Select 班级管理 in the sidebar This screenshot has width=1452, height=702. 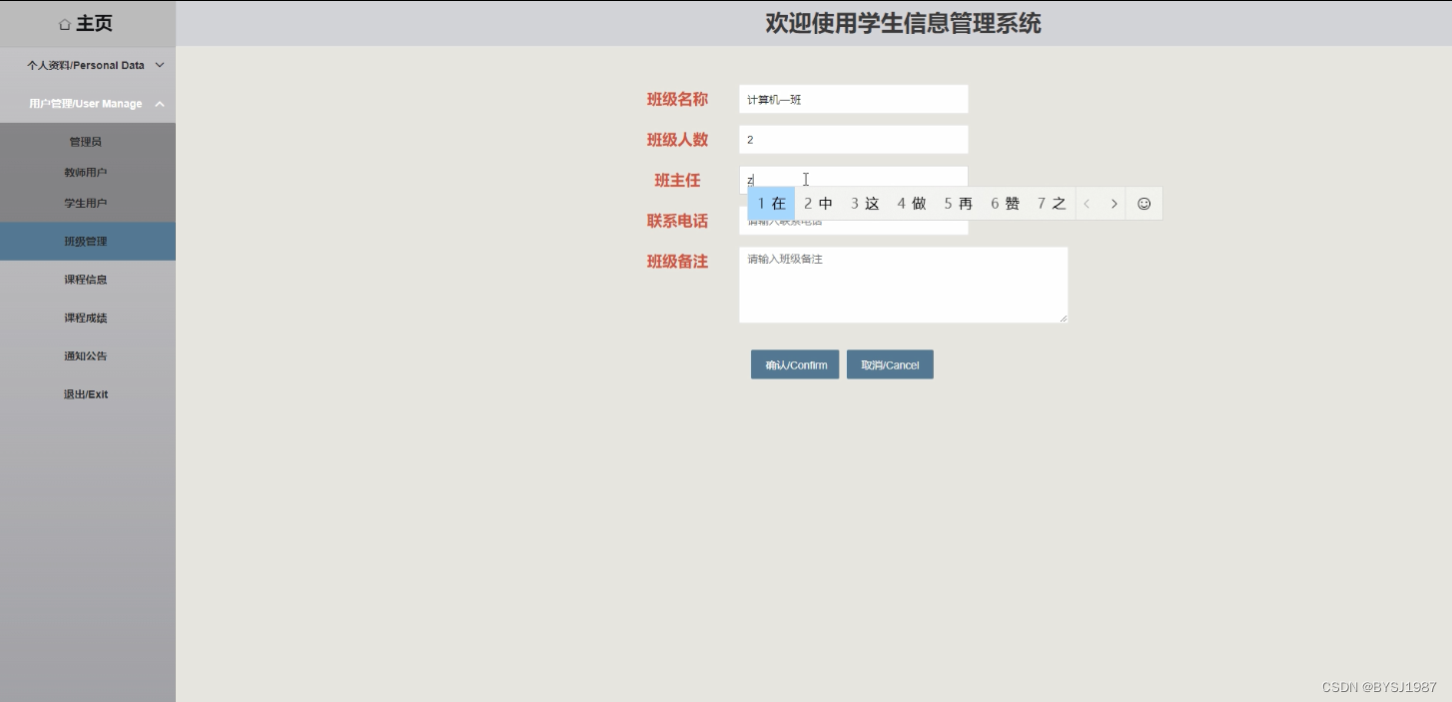click(x=88, y=242)
